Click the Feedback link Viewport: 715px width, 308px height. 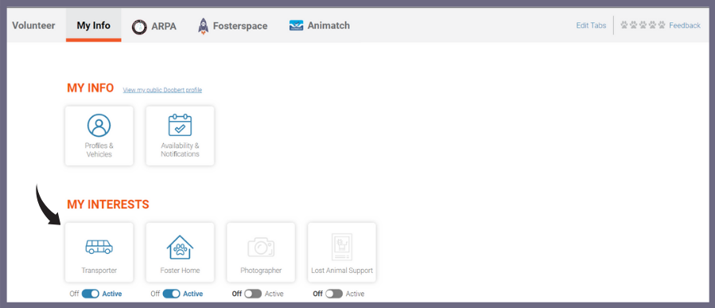point(685,25)
